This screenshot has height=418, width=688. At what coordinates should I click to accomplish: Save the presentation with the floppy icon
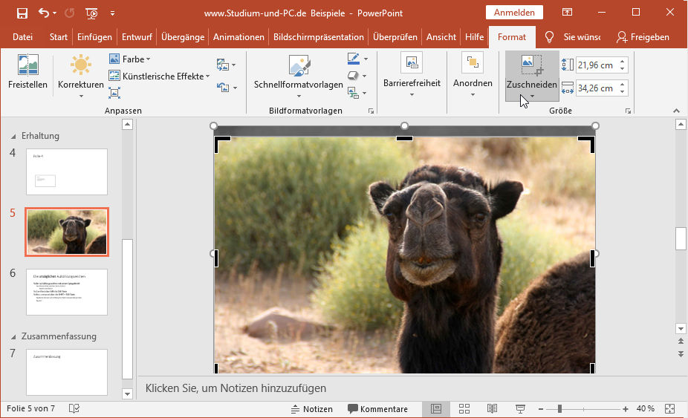(x=22, y=13)
